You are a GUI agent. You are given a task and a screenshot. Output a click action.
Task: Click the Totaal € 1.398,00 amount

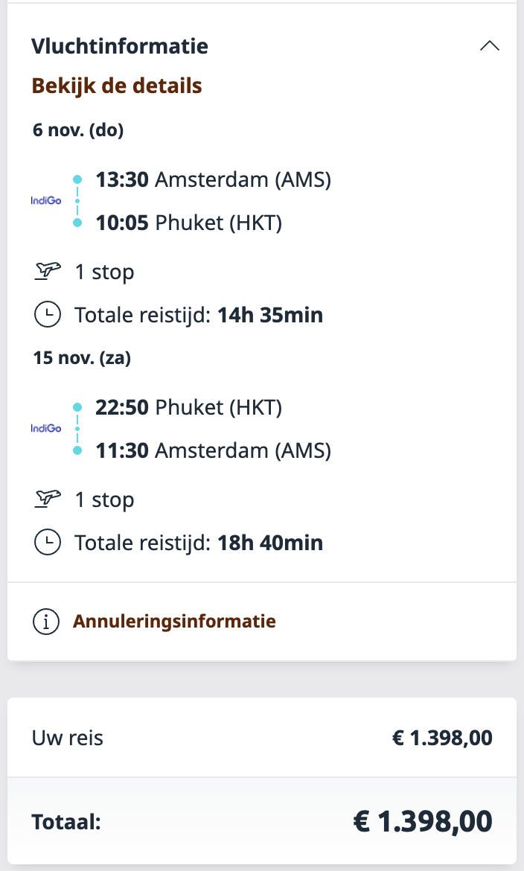[422, 822]
